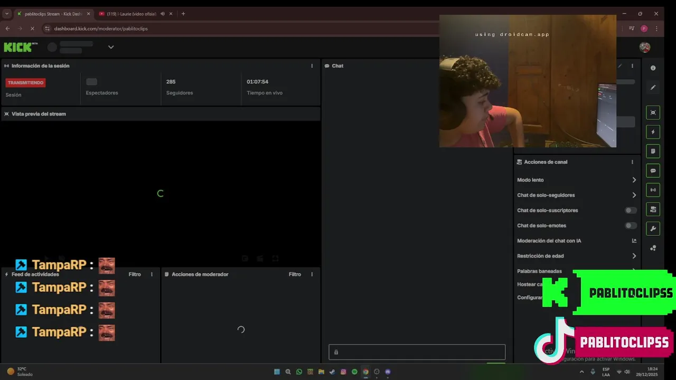Open Feed de actividades three-dot menu
Screen dimensions: 676x380
(x=152, y=274)
